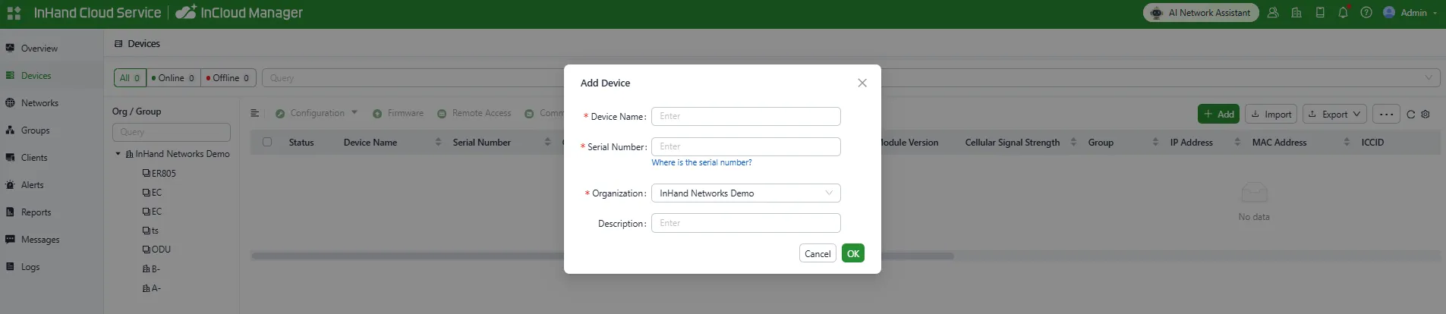
Task: Click the horizontal table scrollbar
Action: click(602, 256)
